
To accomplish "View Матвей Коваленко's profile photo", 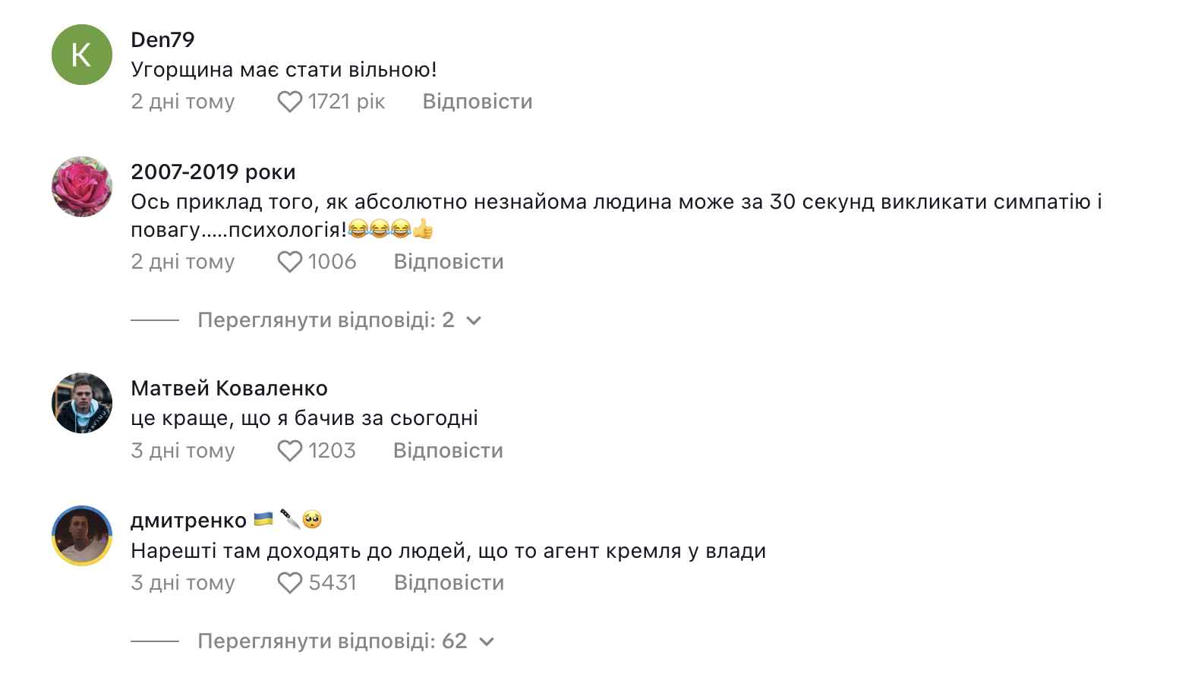I will click(82, 403).
